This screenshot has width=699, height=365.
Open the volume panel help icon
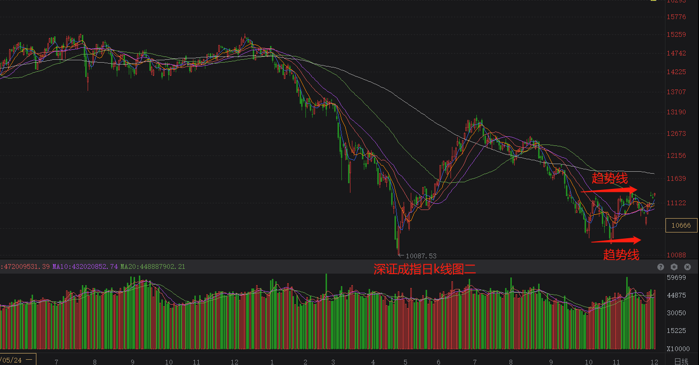[661, 267]
